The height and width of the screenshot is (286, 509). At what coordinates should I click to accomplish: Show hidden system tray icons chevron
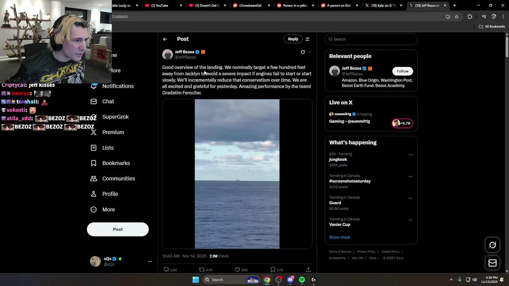click(x=451, y=280)
